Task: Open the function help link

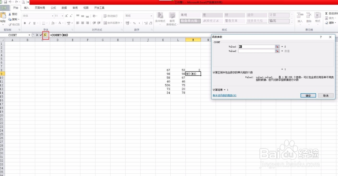Action: tap(224, 95)
